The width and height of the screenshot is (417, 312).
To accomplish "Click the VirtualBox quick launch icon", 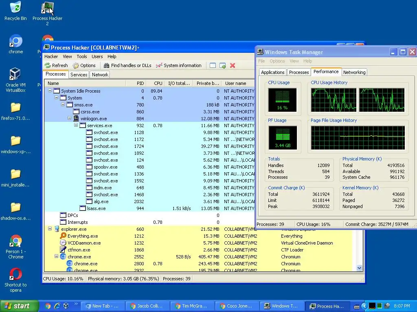I will (66, 306).
